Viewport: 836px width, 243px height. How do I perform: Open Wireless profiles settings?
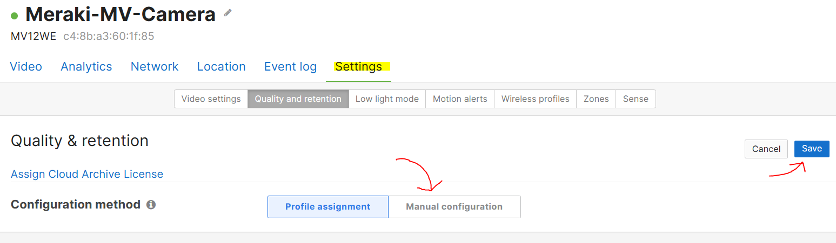point(536,99)
